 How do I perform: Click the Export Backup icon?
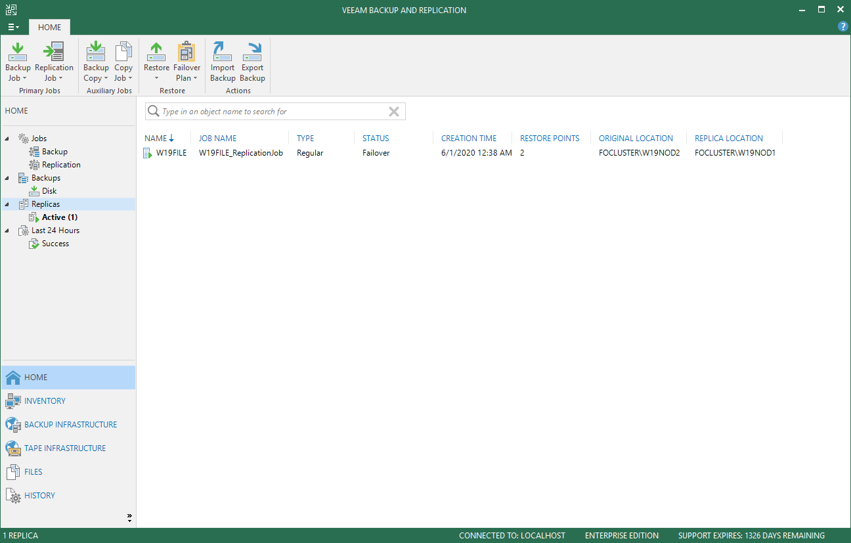252,51
